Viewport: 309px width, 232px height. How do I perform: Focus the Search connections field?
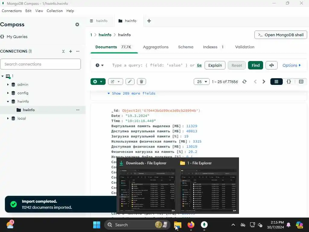point(40,64)
